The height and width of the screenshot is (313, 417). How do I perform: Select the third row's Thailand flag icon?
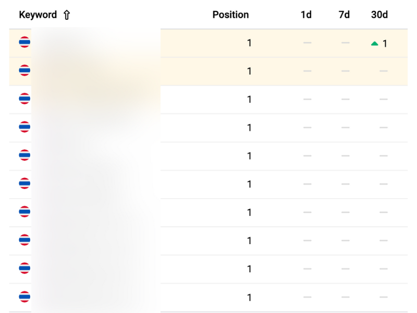[x=24, y=99]
